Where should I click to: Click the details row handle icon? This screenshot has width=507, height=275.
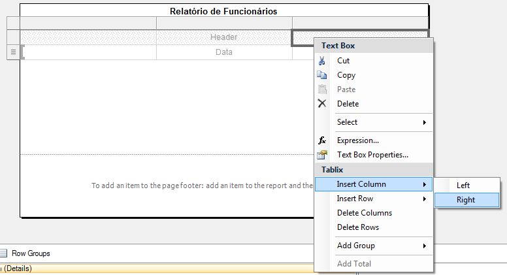tap(13, 52)
